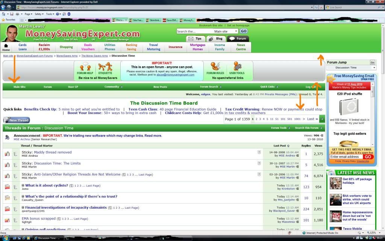Image resolution: width=385 pixels, height=241 pixels.
Task: Go back with the browser Back arrow
Action: 3,8
